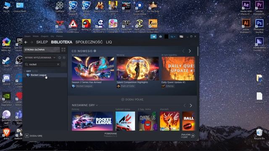Open the account name dropdown in Steam
The width and height of the screenshot is (269, 151).
(173, 36)
